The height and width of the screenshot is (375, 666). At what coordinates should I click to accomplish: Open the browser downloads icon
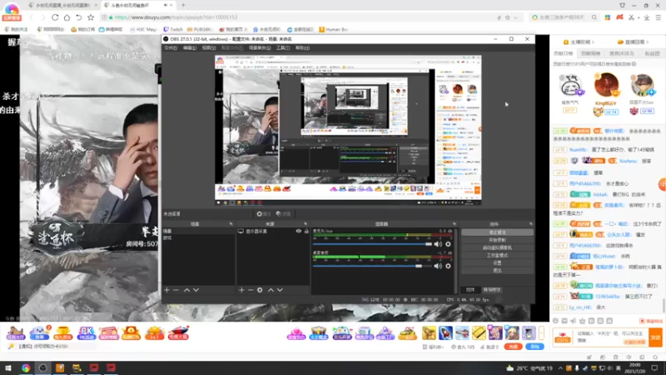(x=647, y=17)
